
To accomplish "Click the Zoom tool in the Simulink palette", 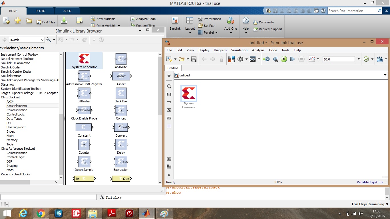I will [169, 86].
